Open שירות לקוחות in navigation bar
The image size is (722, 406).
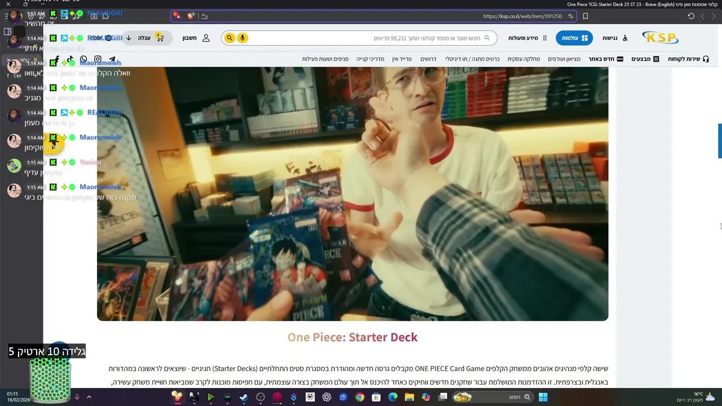coord(688,59)
